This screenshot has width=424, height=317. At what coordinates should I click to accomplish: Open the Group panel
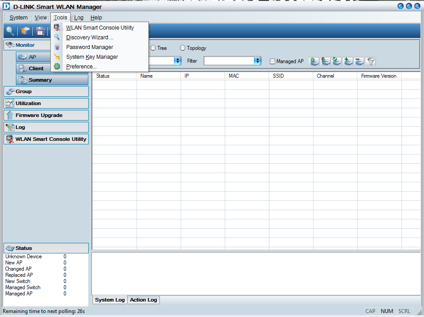46,91
